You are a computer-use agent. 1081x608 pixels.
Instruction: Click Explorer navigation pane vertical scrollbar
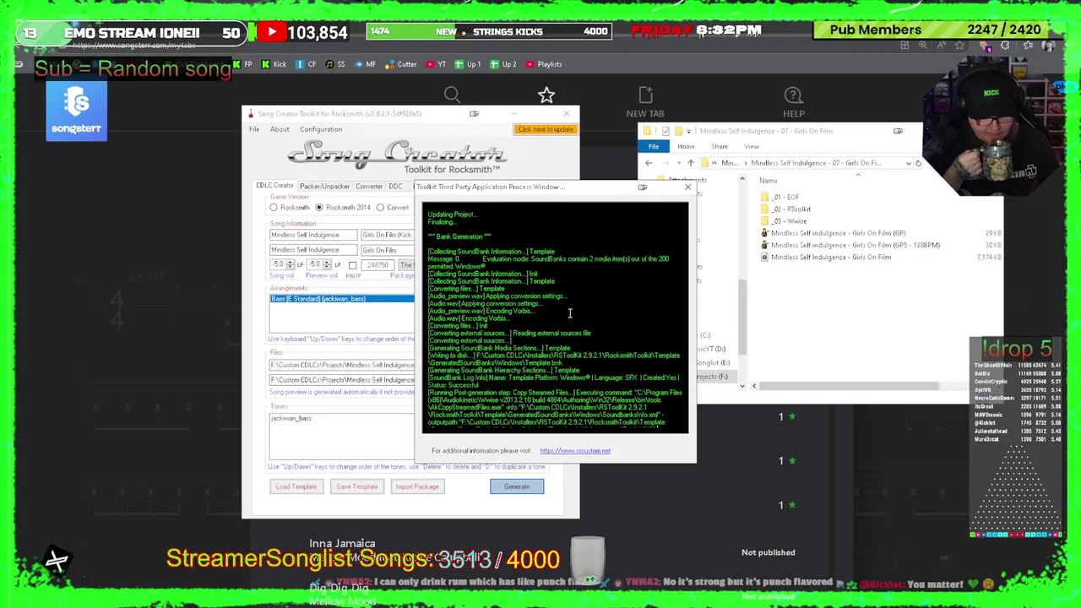coord(742,317)
